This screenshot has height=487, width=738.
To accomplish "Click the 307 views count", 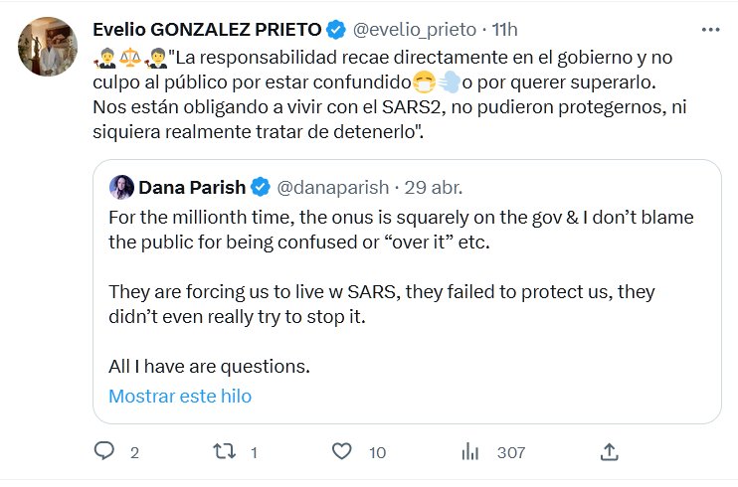I will coord(511,452).
